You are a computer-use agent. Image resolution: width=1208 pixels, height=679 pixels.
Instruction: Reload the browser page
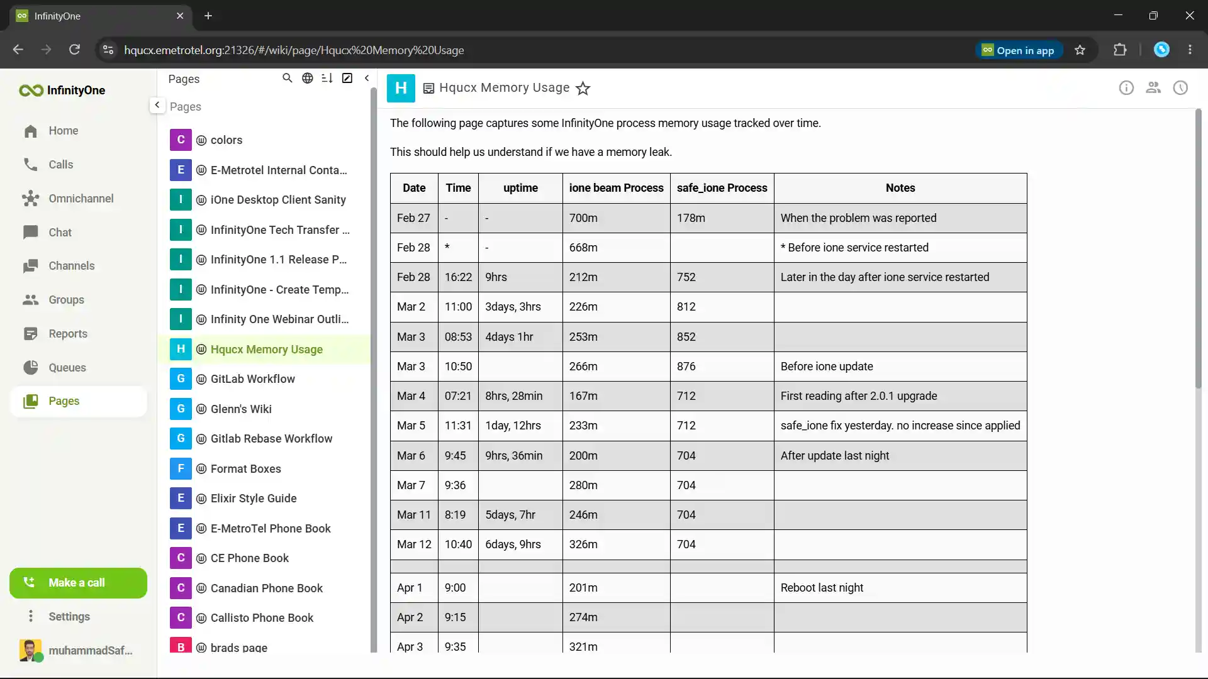click(x=74, y=50)
